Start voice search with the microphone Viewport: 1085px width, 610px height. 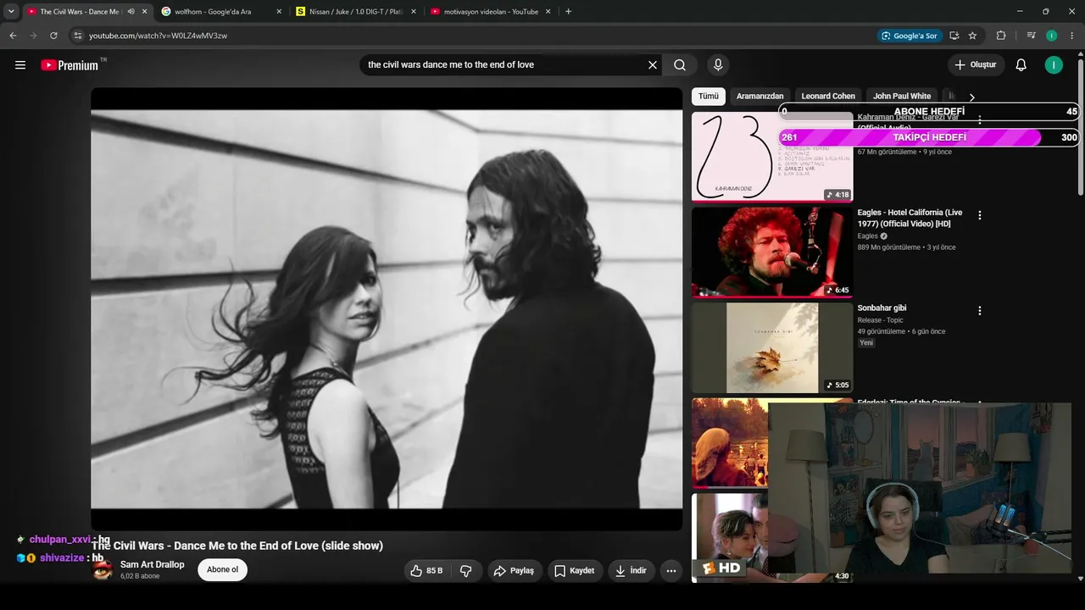pos(718,65)
